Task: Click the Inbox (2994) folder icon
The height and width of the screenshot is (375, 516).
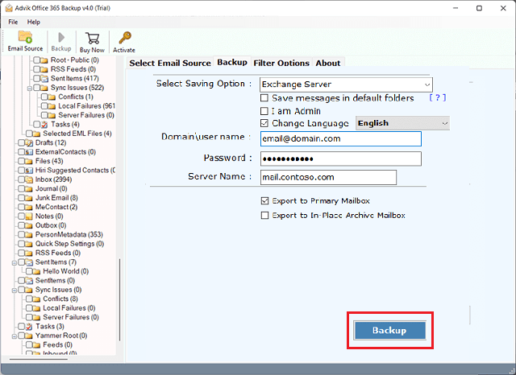Action: [30, 179]
